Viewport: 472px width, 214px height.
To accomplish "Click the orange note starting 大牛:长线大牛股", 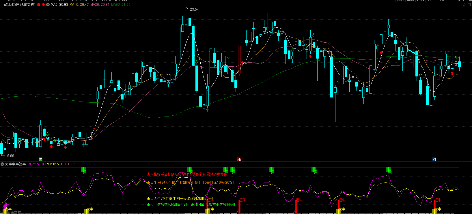I will point(191,183).
